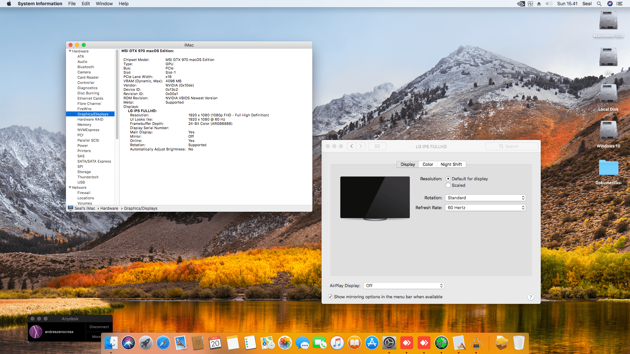Click Disconnect in the Anydesk panel
Viewport: 630px width, 354px height.
[x=99, y=327]
